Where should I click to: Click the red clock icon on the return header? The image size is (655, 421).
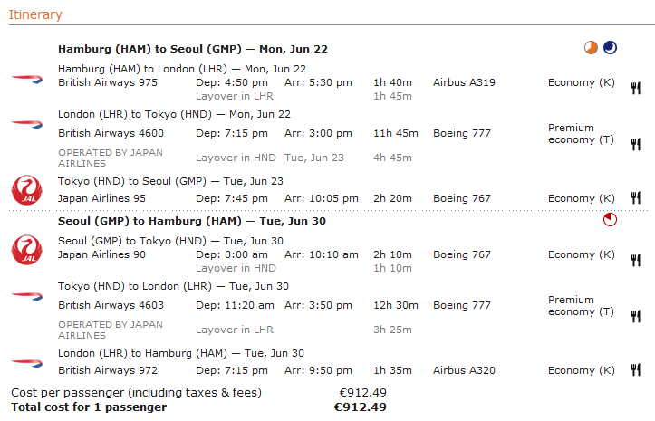[x=610, y=220]
